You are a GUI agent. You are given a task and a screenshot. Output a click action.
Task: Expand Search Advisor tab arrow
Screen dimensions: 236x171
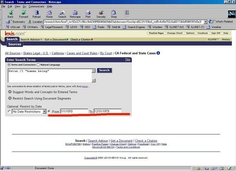pos(41,39)
